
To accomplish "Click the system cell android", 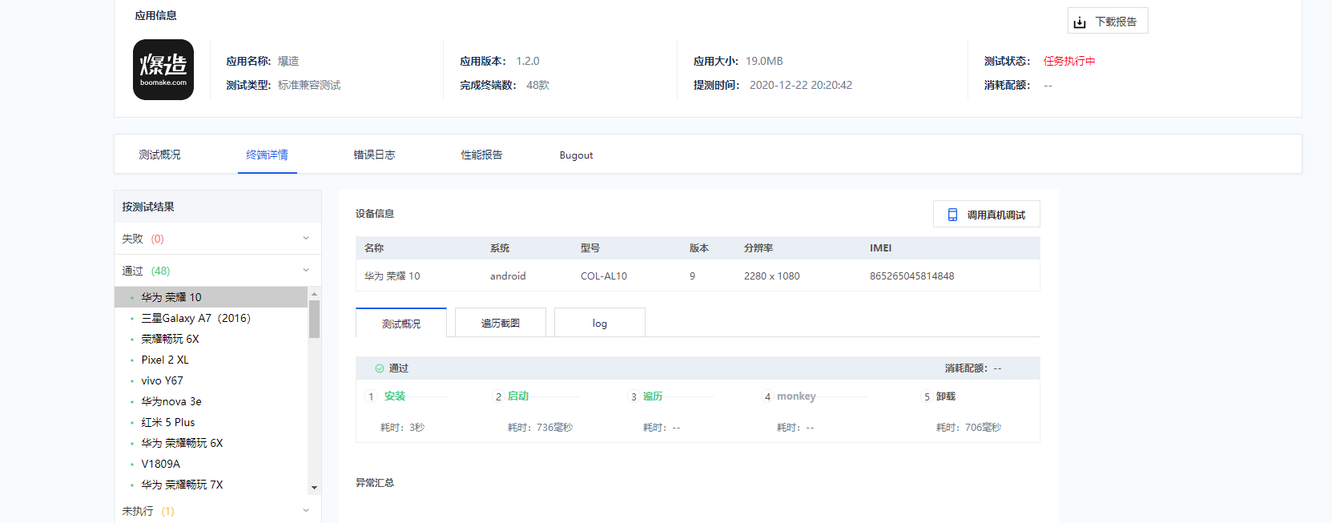I will click(508, 276).
